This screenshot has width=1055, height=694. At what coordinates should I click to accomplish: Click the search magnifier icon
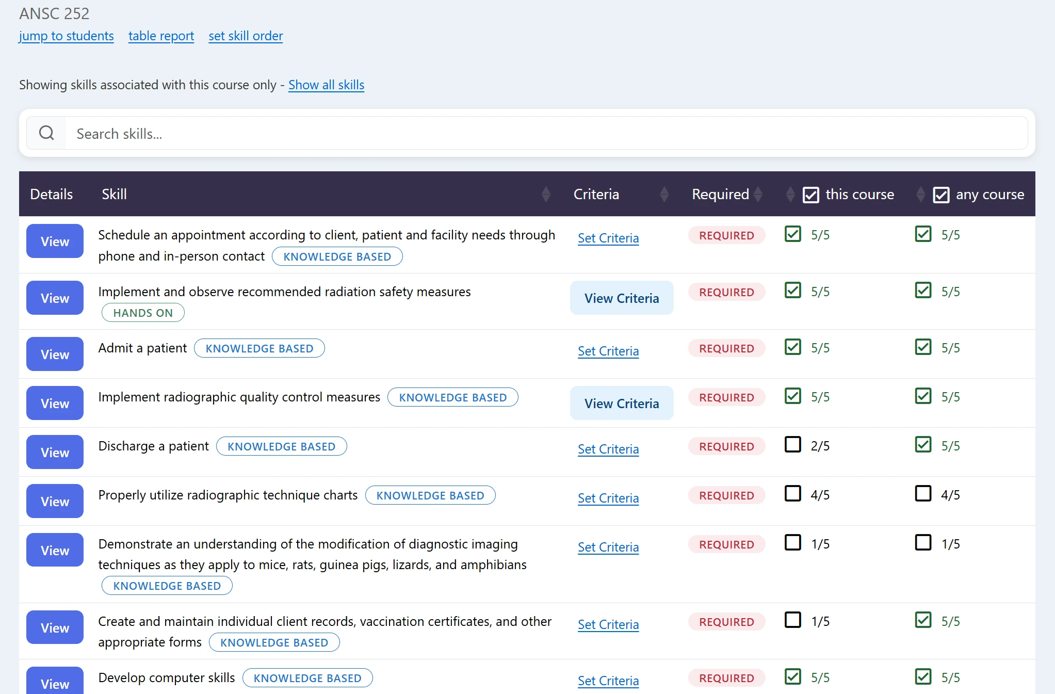[x=46, y=133]
